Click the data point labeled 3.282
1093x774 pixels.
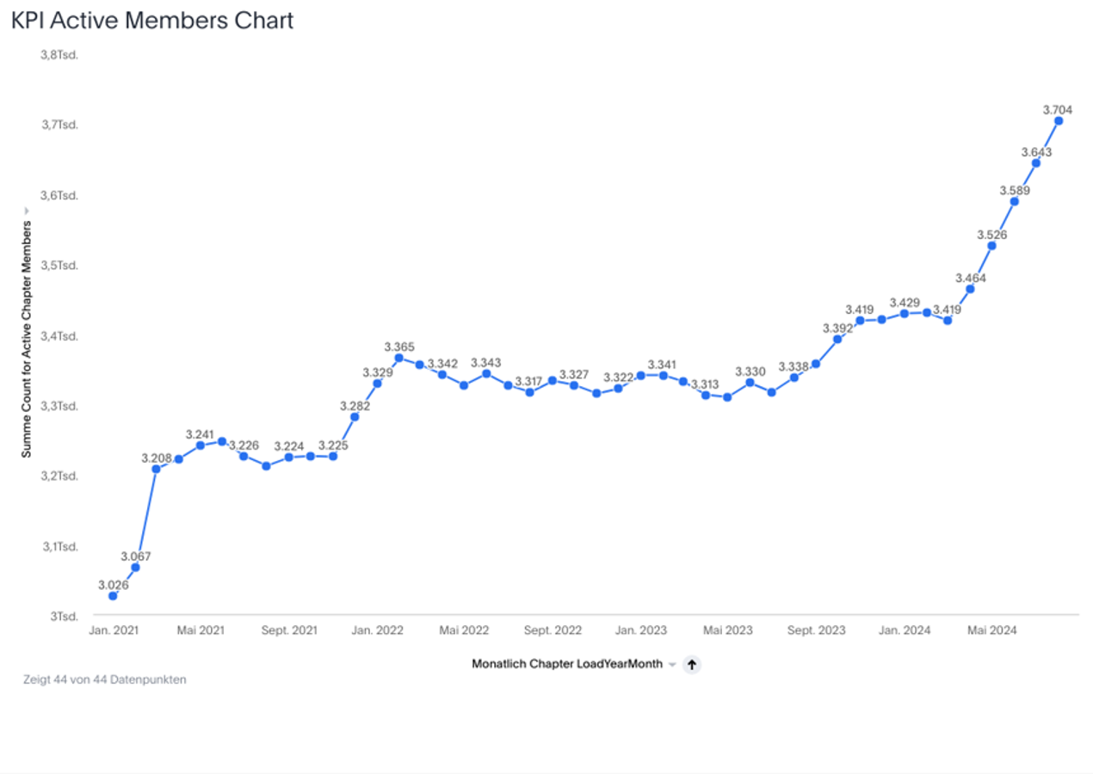pos(355,417)
